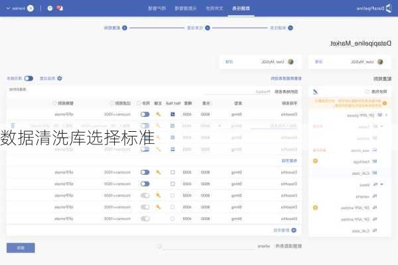Click the trash icon on the editable field row

pyautogui.click(x=13, y=126)
